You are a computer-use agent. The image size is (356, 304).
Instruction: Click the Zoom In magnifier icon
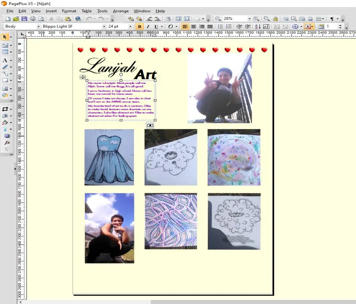tap(256, 18)
